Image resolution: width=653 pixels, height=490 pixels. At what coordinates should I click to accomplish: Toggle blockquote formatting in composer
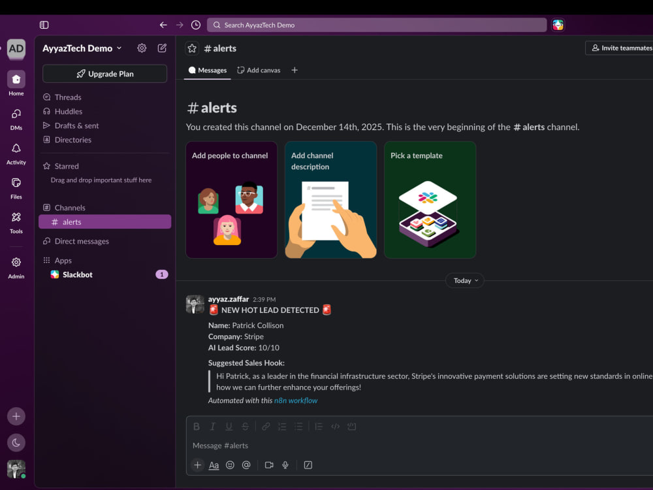click(x=319, y=426)
